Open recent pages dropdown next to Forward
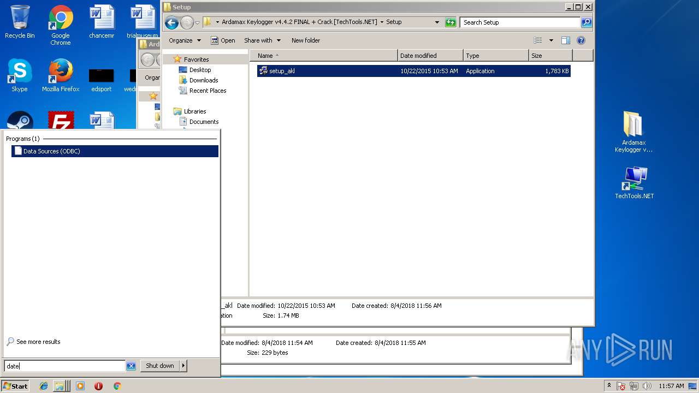 coord(197,22)
